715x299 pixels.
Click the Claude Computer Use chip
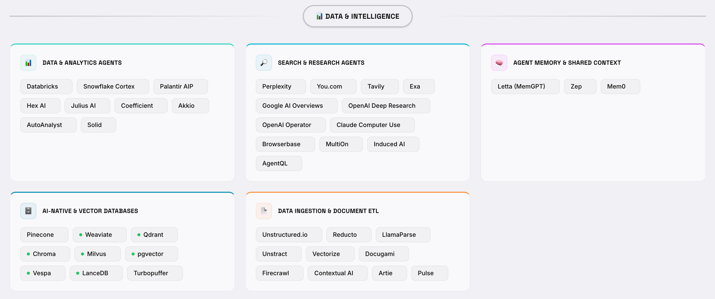(x=372, y=125)
